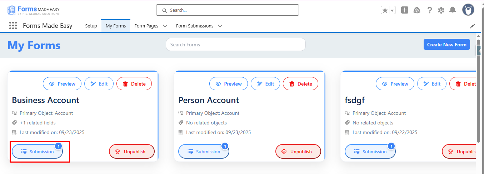Expand the Form Submissions dropdown chevron
The image size is (484, 174).
tap(220, 26)
